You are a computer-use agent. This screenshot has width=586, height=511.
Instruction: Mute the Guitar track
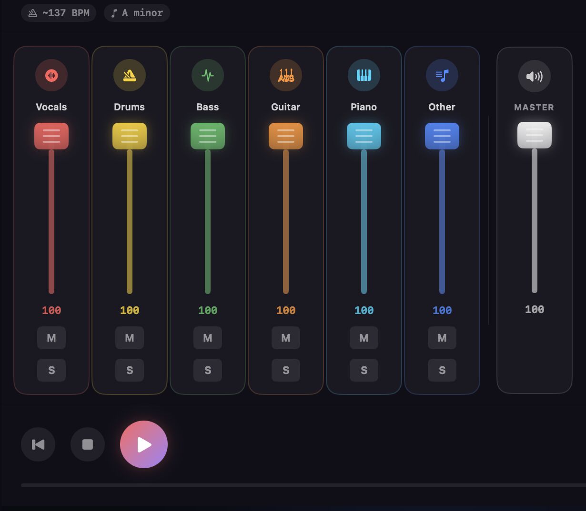[286, 338]
